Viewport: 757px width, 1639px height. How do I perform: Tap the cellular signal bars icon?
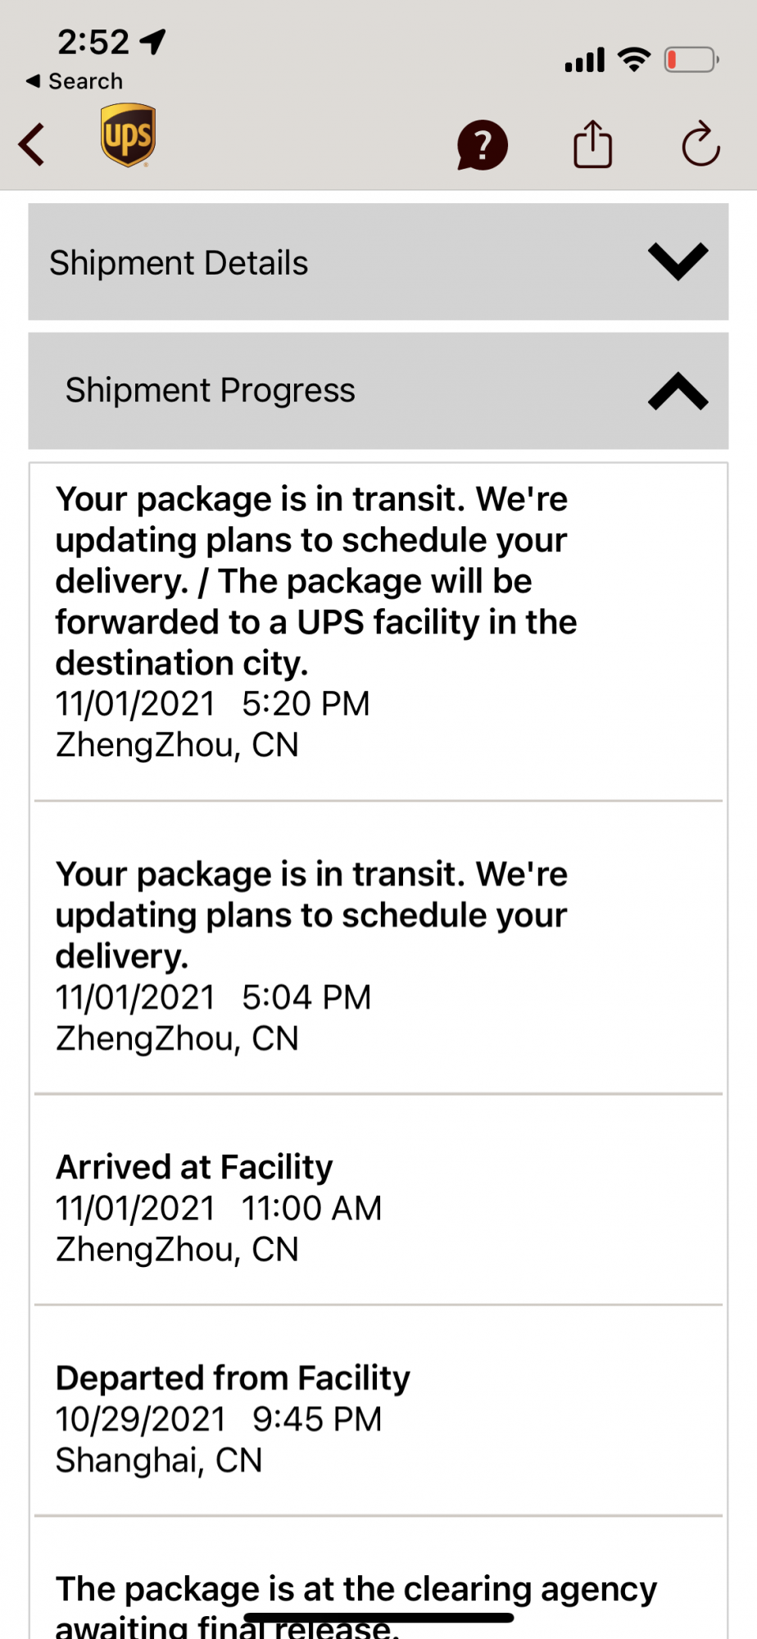click(585, 60)
